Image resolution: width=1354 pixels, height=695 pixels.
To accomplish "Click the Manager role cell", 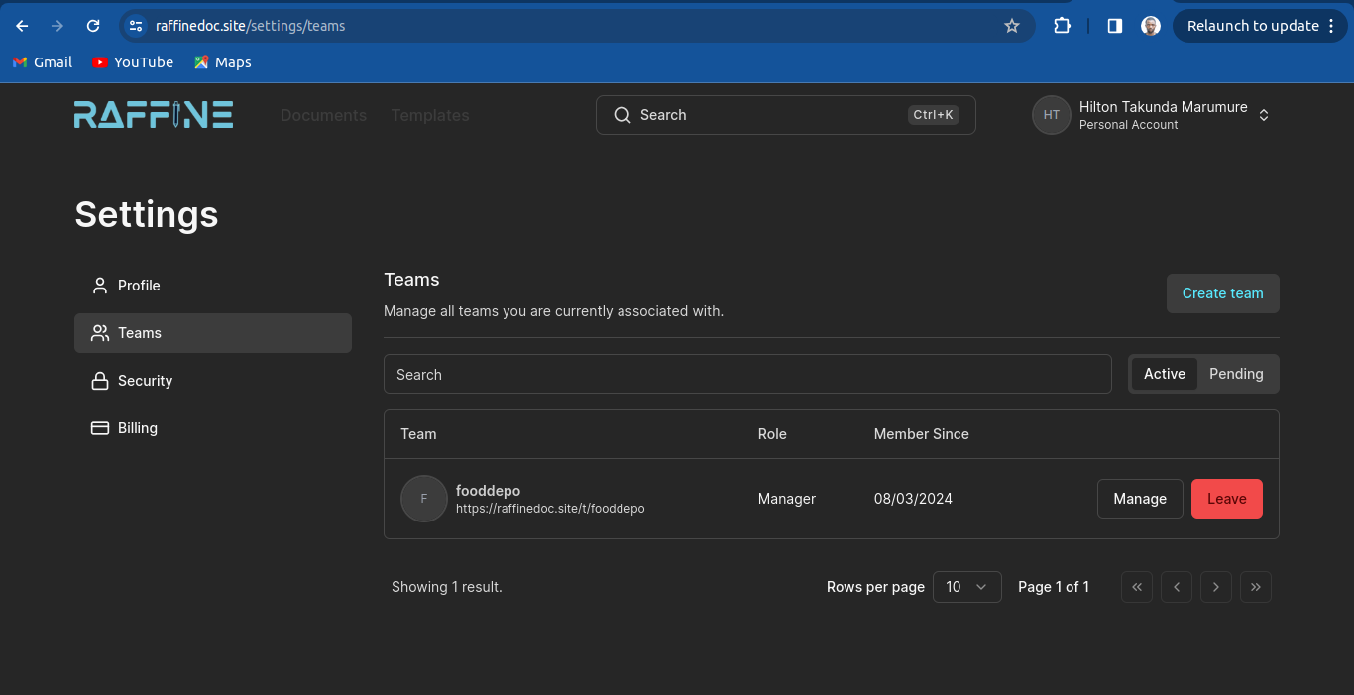I will tap(787, 499).
